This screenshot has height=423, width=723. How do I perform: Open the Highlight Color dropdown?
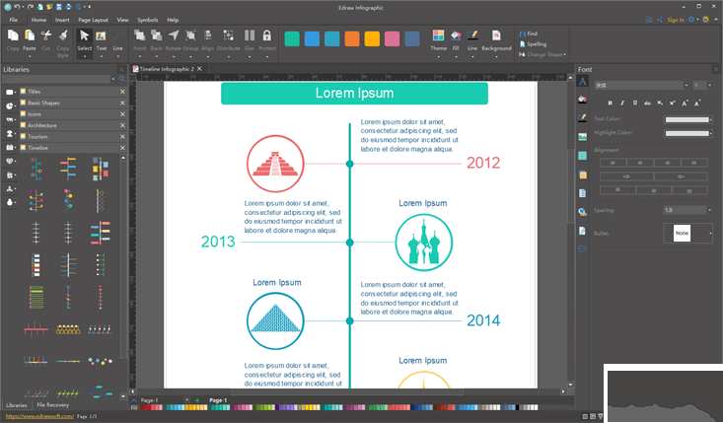coord(710,134)
